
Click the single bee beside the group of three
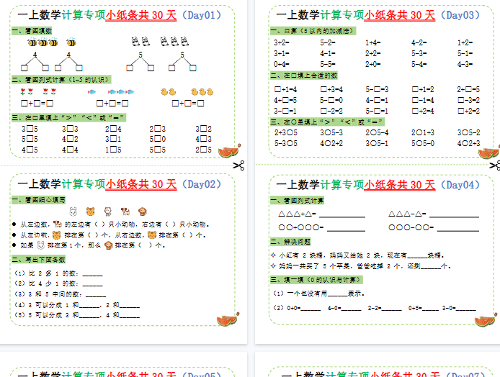coord(71,42)
